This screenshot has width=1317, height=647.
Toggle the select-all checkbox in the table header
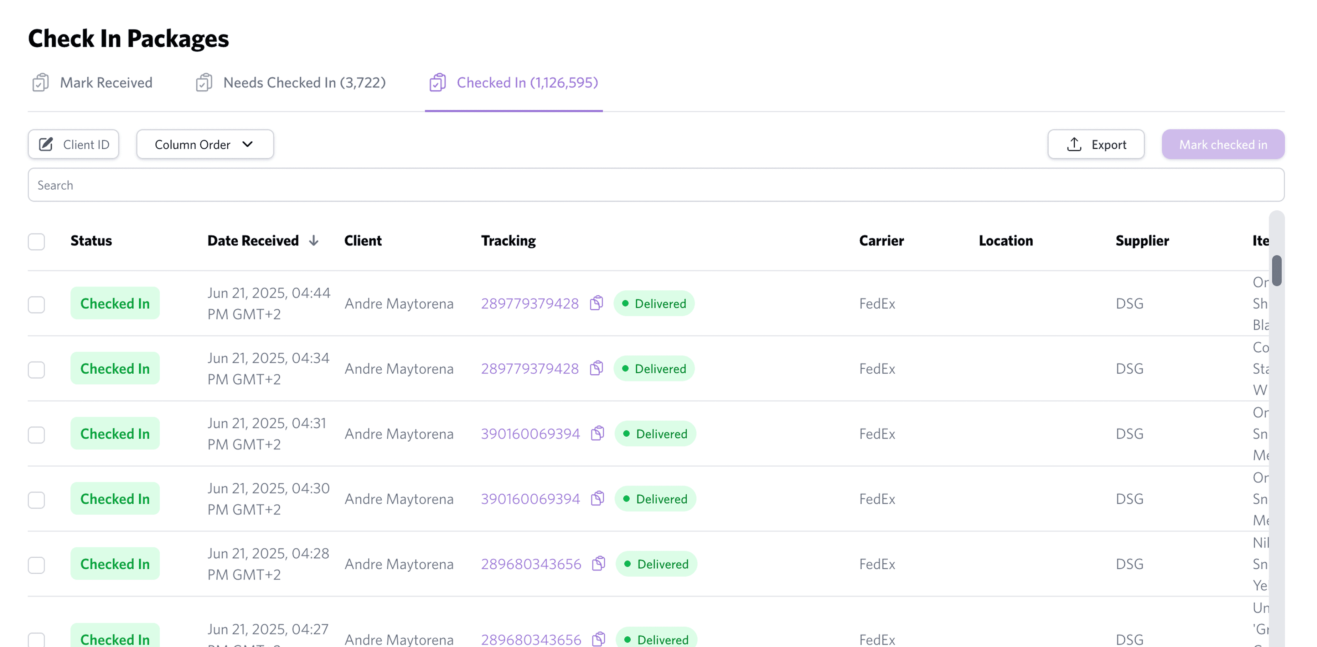[36, 242]
